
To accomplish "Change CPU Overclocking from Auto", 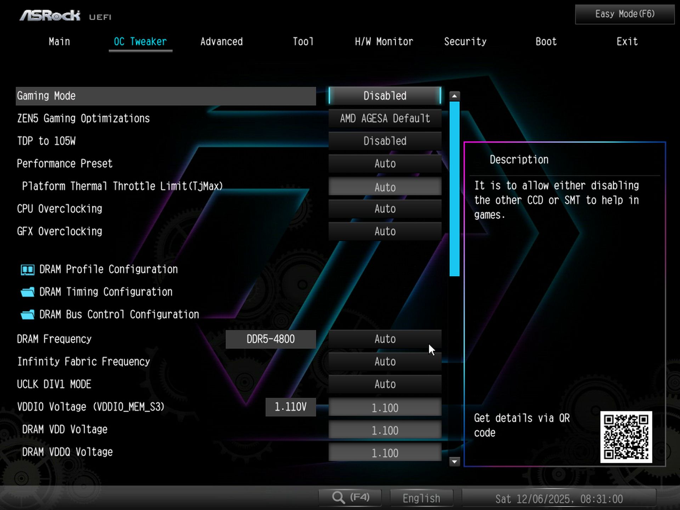I will click(x=385, y=209).
